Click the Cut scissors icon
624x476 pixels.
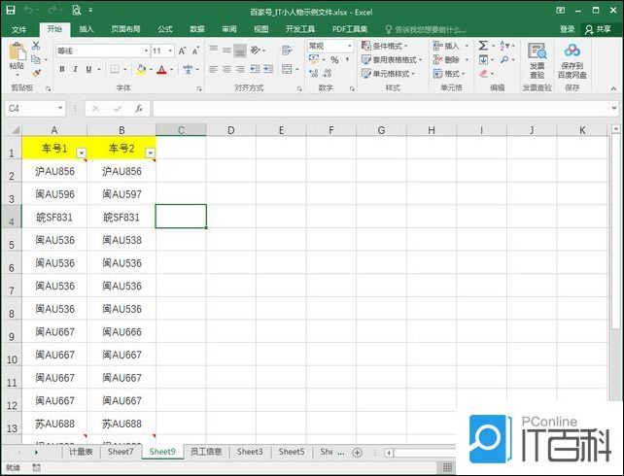pos(36,46)
